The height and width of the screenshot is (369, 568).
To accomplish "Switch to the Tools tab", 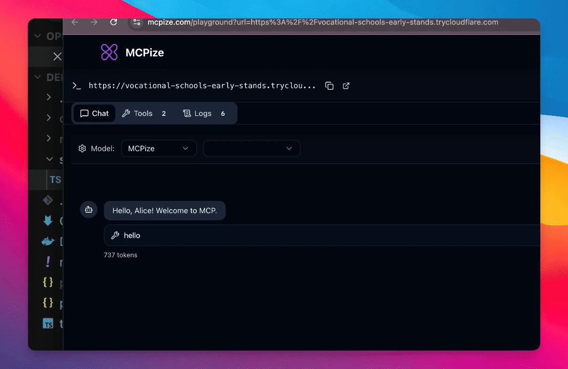I will click(x=144, y=113).
